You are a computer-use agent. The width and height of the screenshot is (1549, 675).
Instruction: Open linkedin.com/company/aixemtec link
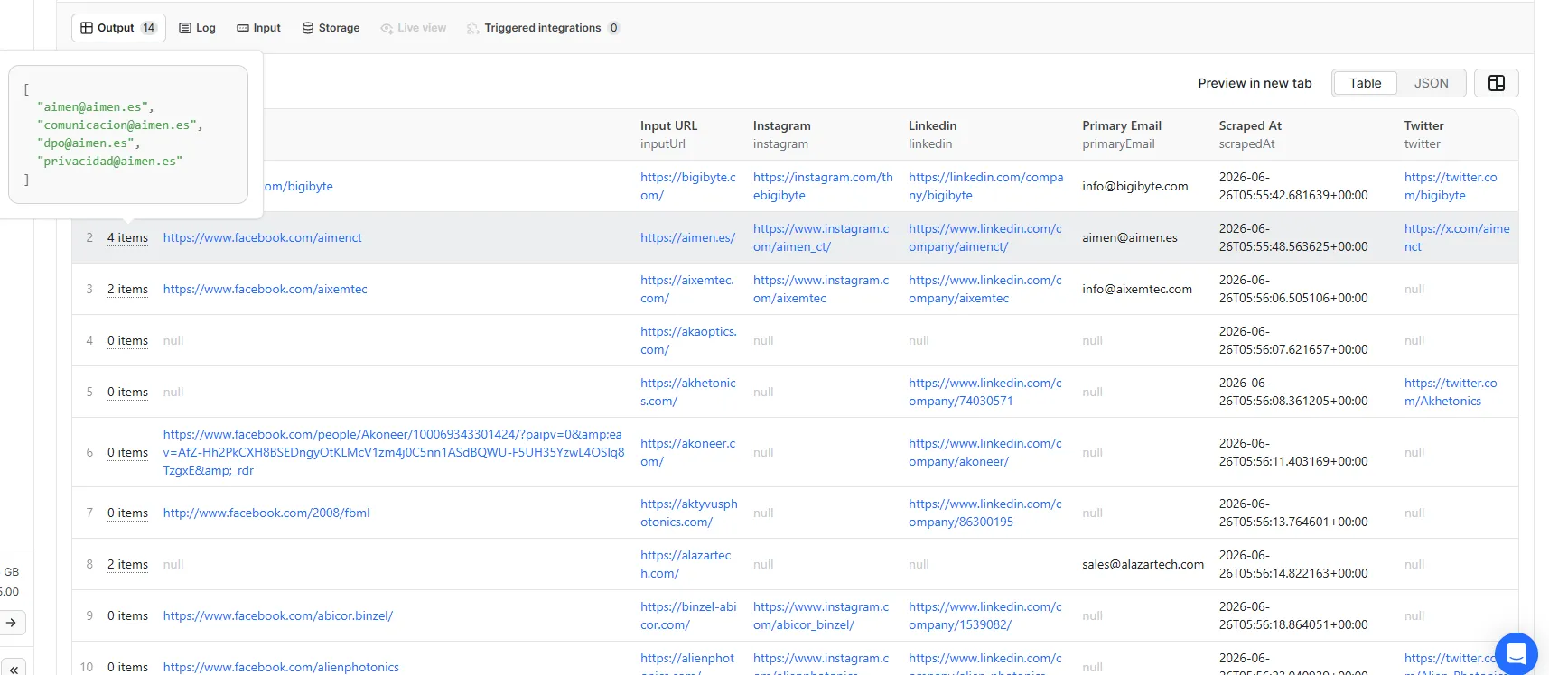click(985, 289)
